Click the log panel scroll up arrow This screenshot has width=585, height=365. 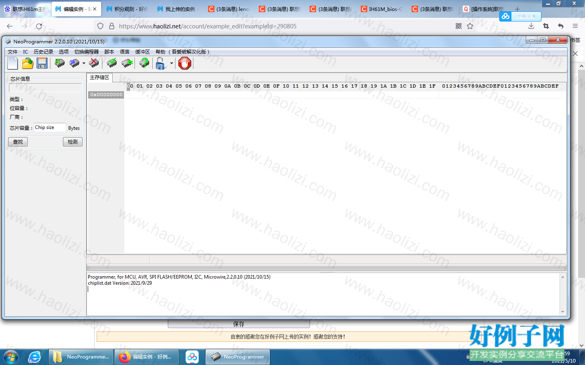tap(563, 277)
